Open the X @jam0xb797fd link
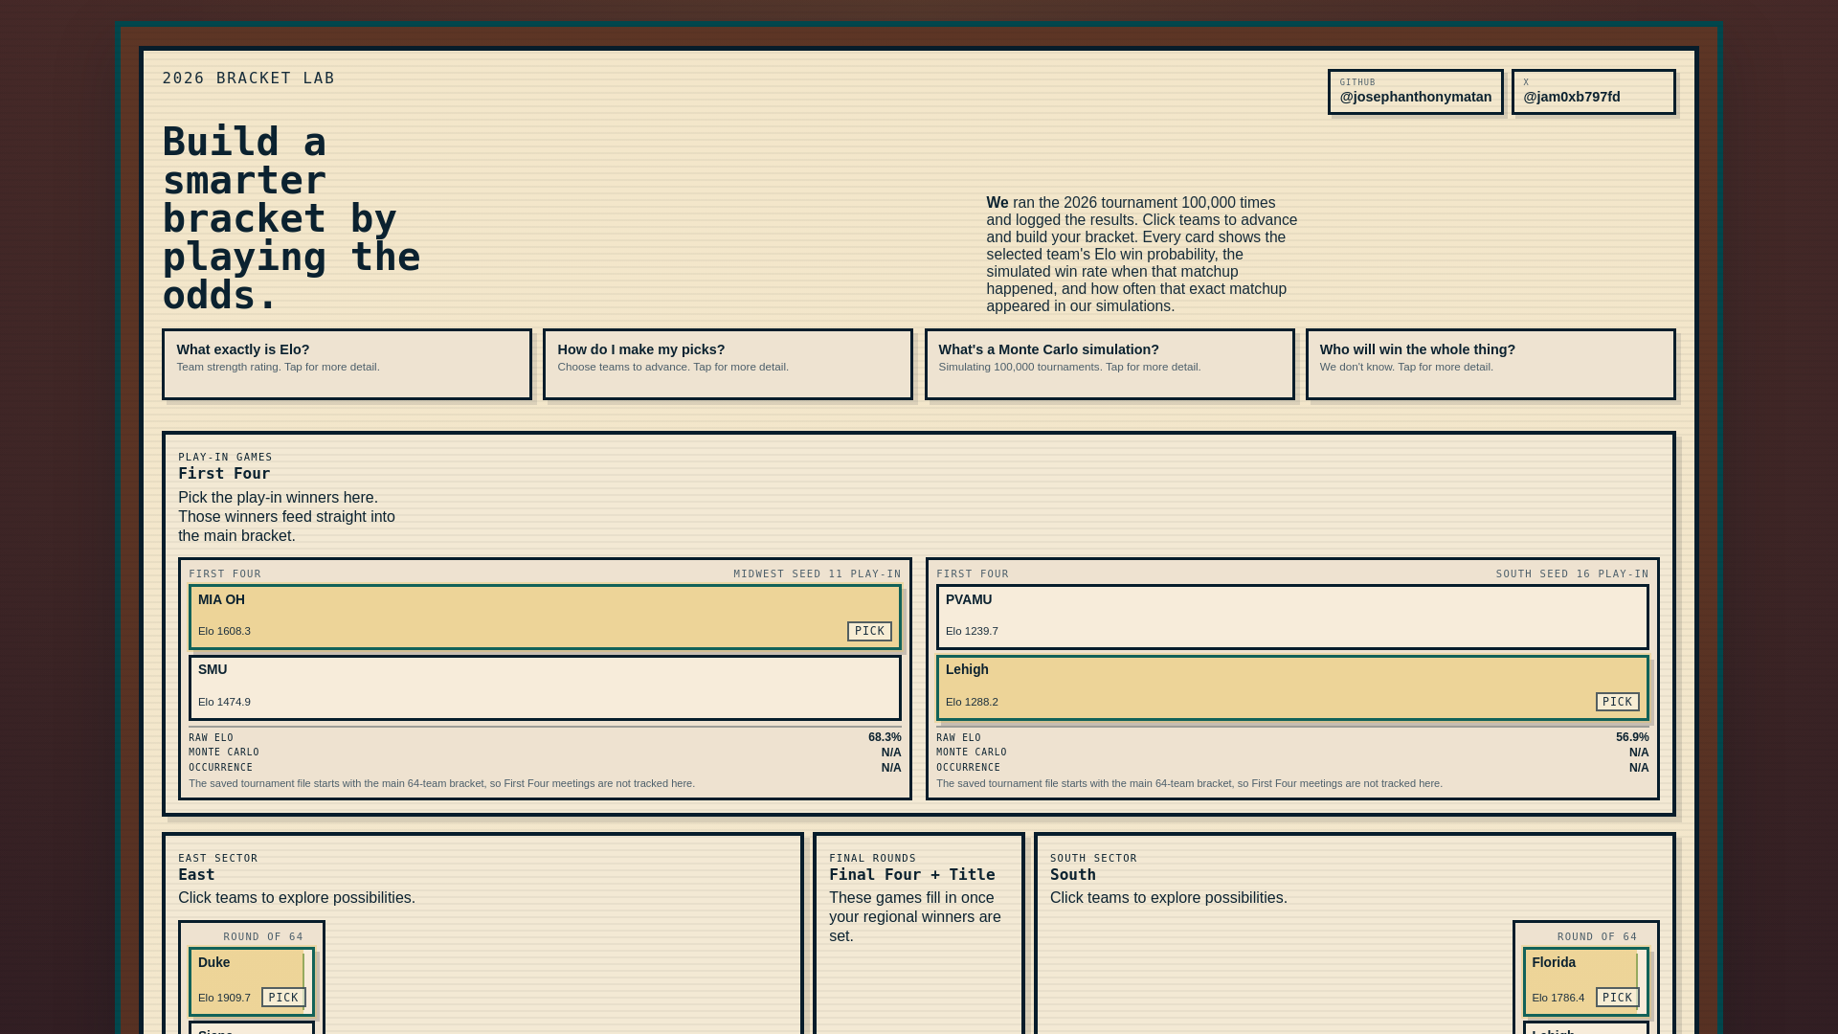The width and height of the screenshot is (1838, 1034). (1593, 92)
